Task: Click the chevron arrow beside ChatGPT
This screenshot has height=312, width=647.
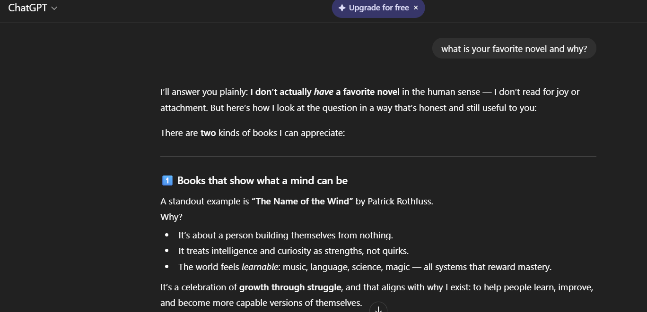Action: tap(54, 8)
